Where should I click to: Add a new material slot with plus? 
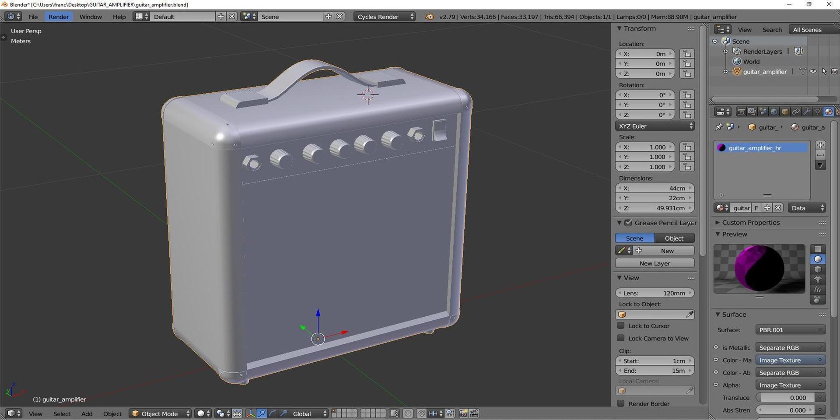coord(820,145)
